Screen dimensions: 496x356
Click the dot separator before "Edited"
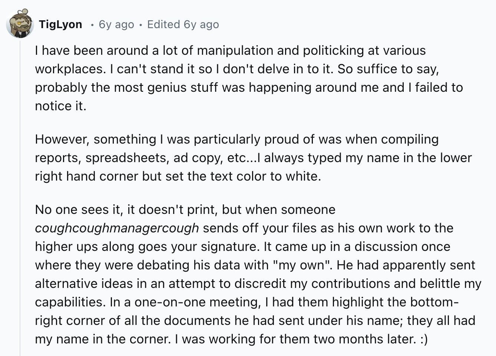pos(140,25)
